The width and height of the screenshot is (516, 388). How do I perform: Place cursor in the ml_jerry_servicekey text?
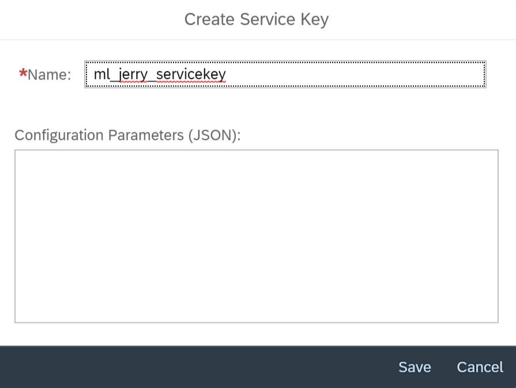[x=160, y=74]
